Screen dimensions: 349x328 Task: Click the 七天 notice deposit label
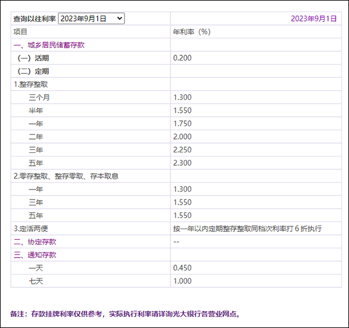point(36,281)
